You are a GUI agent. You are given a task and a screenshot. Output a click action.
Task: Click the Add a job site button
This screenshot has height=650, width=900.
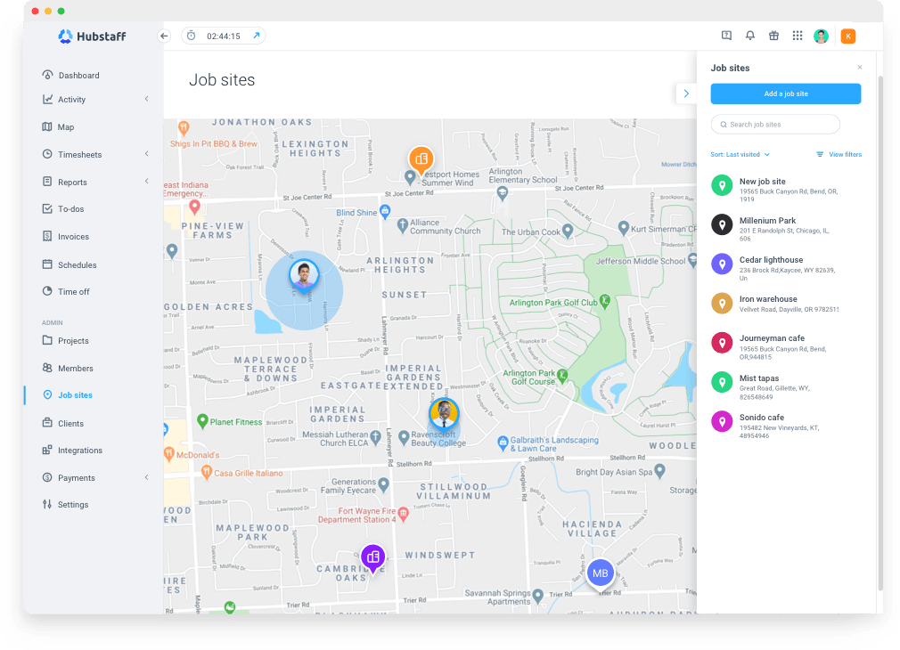point(785,93)
